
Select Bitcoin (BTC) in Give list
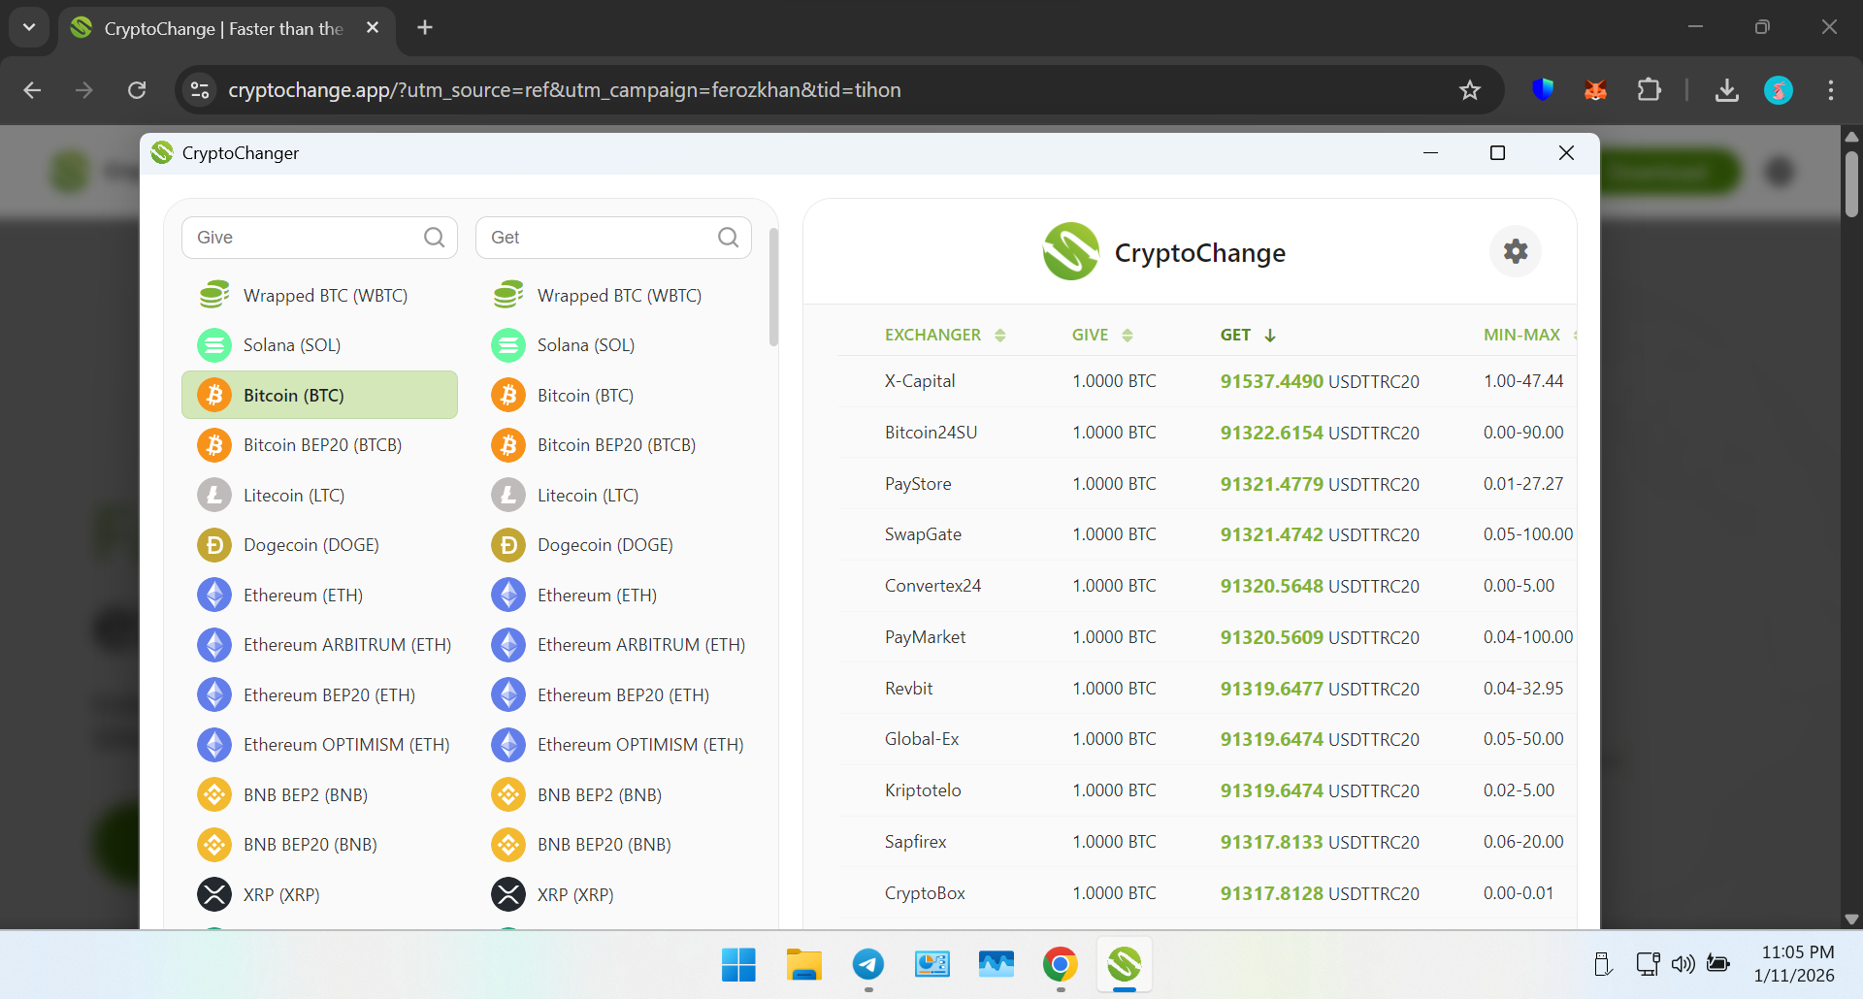click(319, 395)
